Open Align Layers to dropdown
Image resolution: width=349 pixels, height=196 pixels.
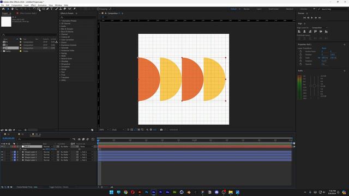pos(319,28)
